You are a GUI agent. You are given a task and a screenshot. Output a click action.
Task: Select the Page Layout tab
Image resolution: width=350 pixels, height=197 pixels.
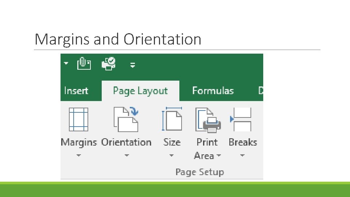140,91
